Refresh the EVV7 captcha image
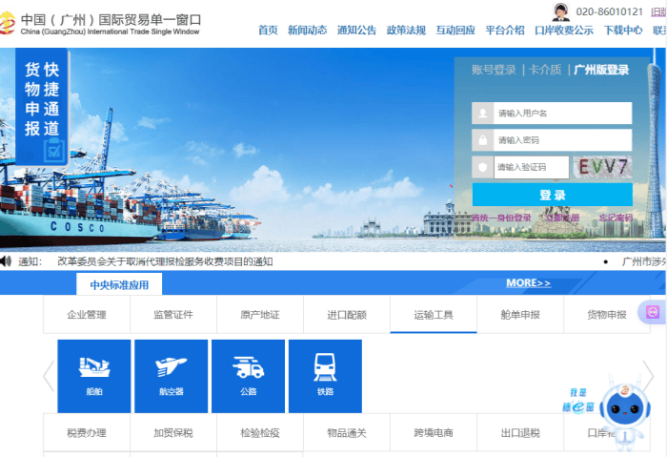667x457 pixels. click(x=603, y=167)
